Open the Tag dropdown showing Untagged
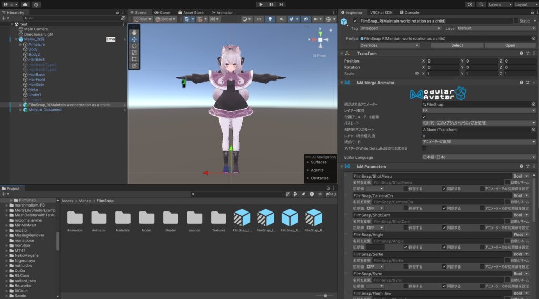 (400, 28)
